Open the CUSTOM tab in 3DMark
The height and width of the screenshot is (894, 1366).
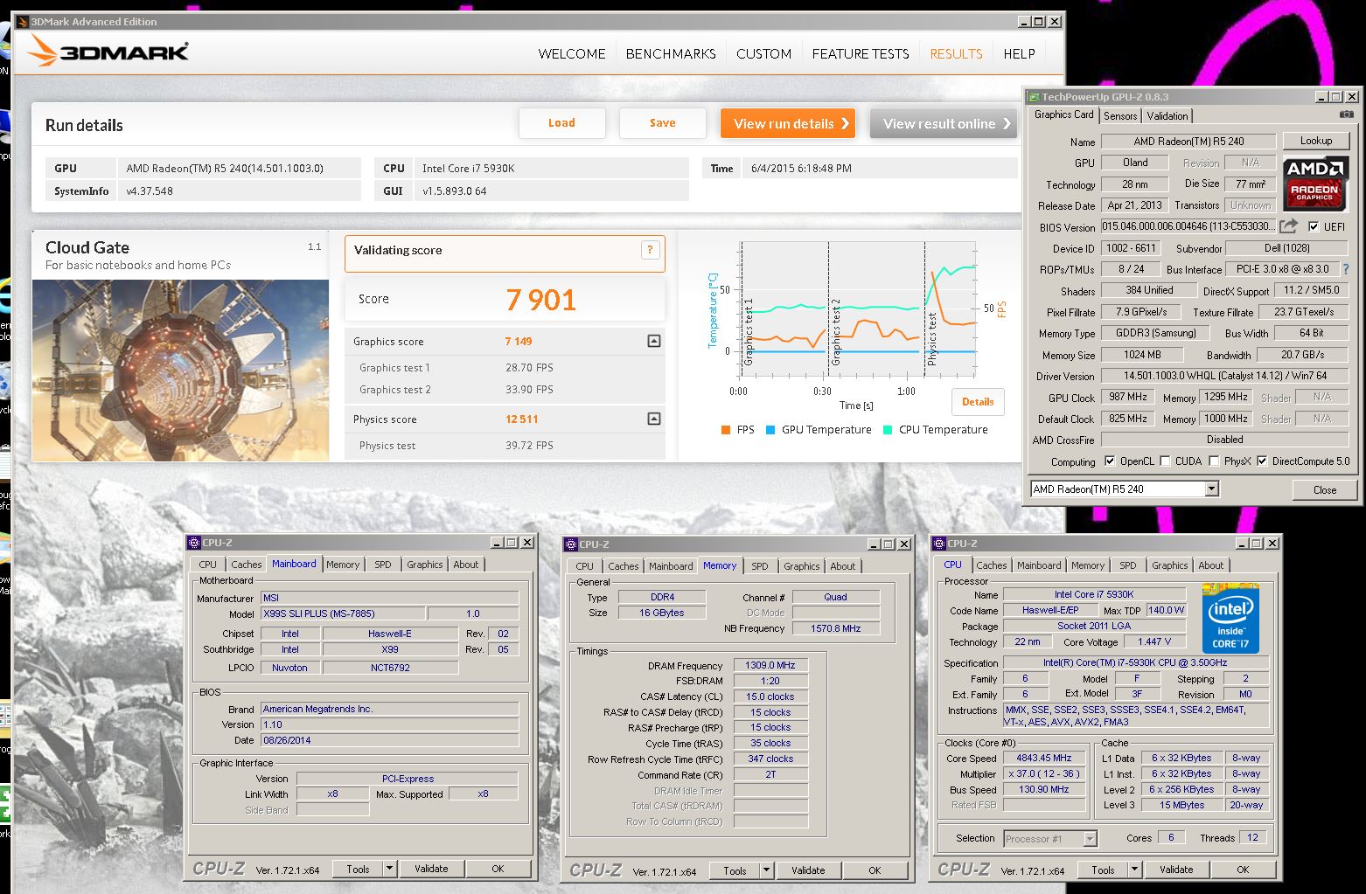pos(763,53)
